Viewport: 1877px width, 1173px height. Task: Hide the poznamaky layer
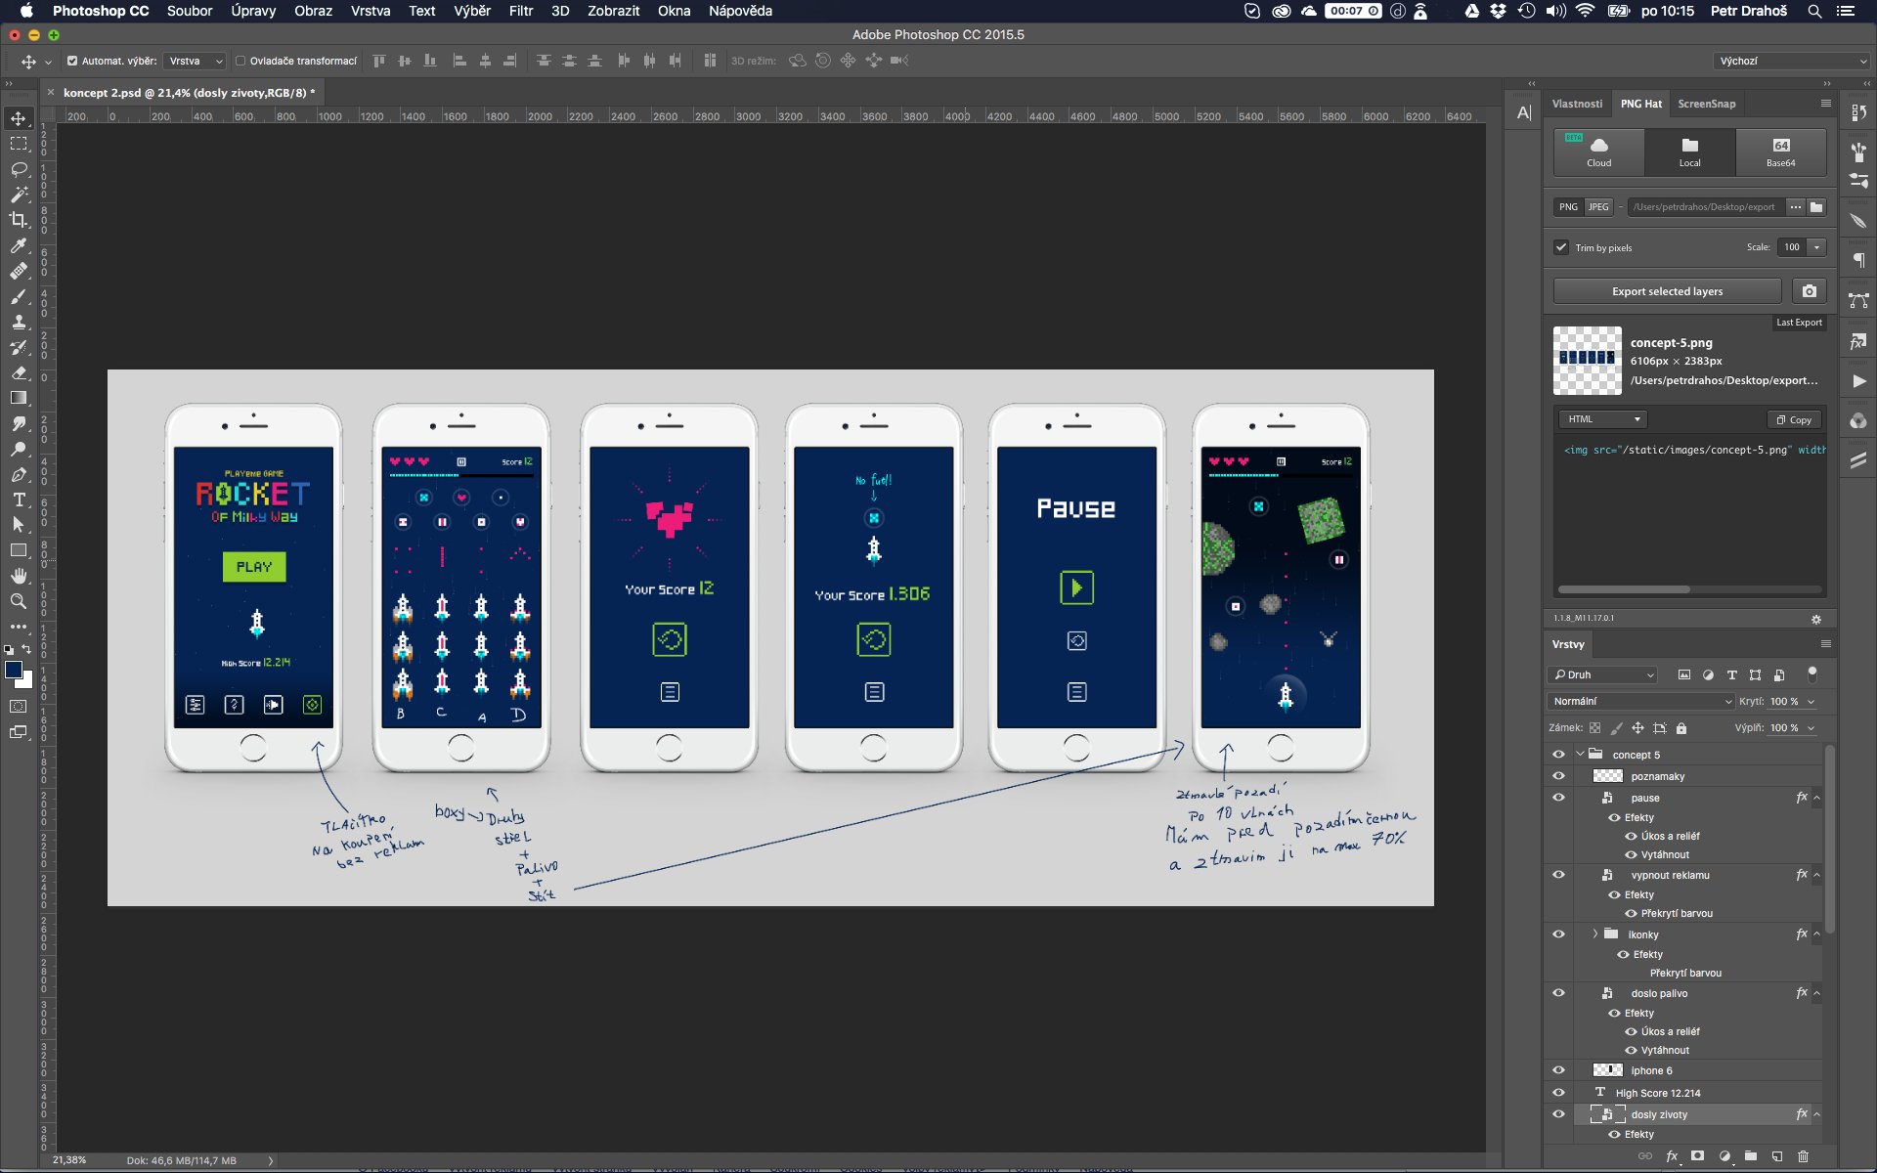point(1558,776)
